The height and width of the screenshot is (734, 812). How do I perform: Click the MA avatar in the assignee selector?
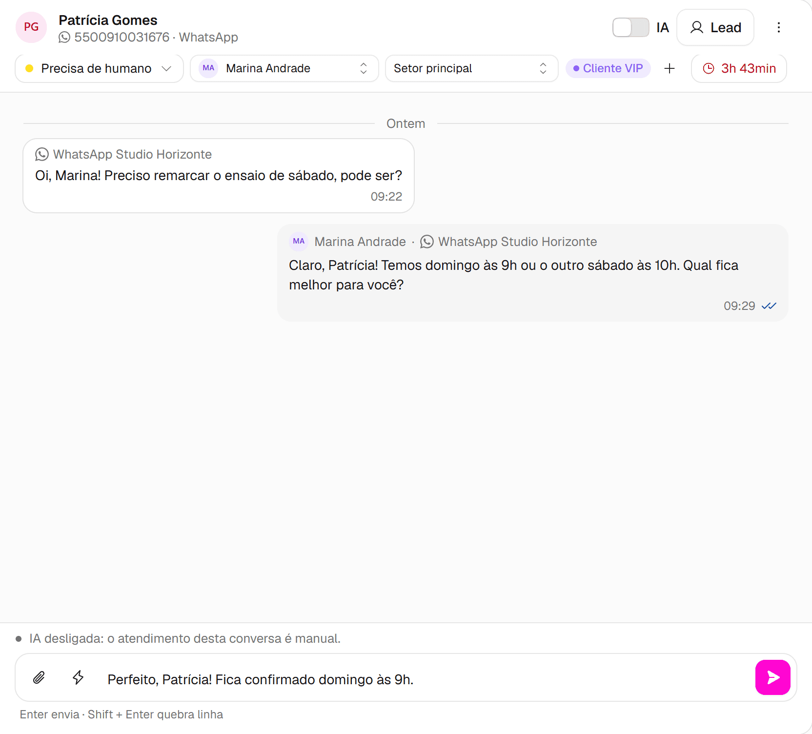[x=208, y=68]
